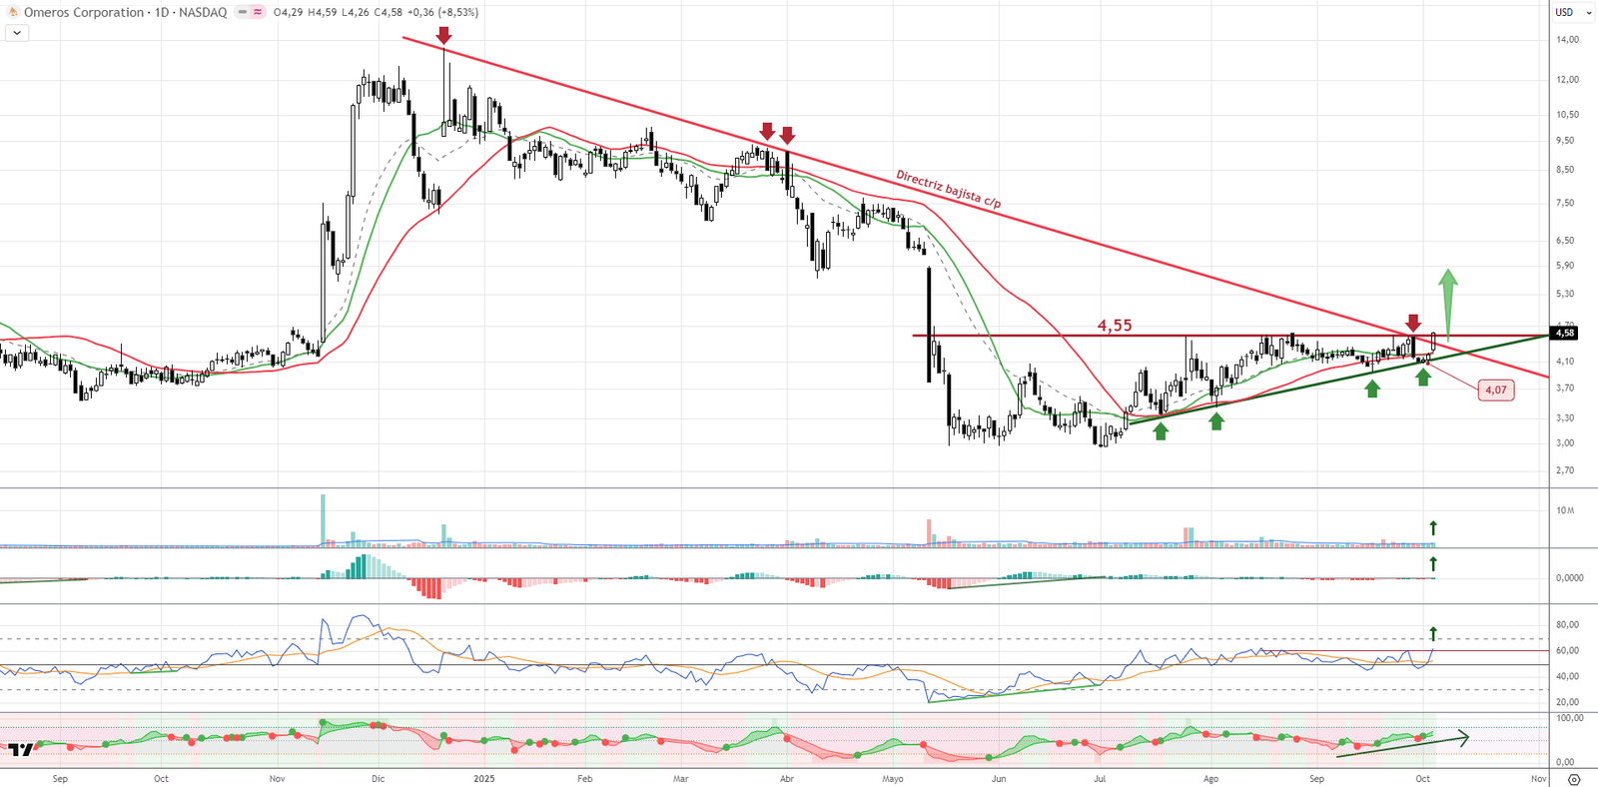The image size is (1598, 787).
Task: Select the 4,07 price callout label
Action: point(1495,390)
